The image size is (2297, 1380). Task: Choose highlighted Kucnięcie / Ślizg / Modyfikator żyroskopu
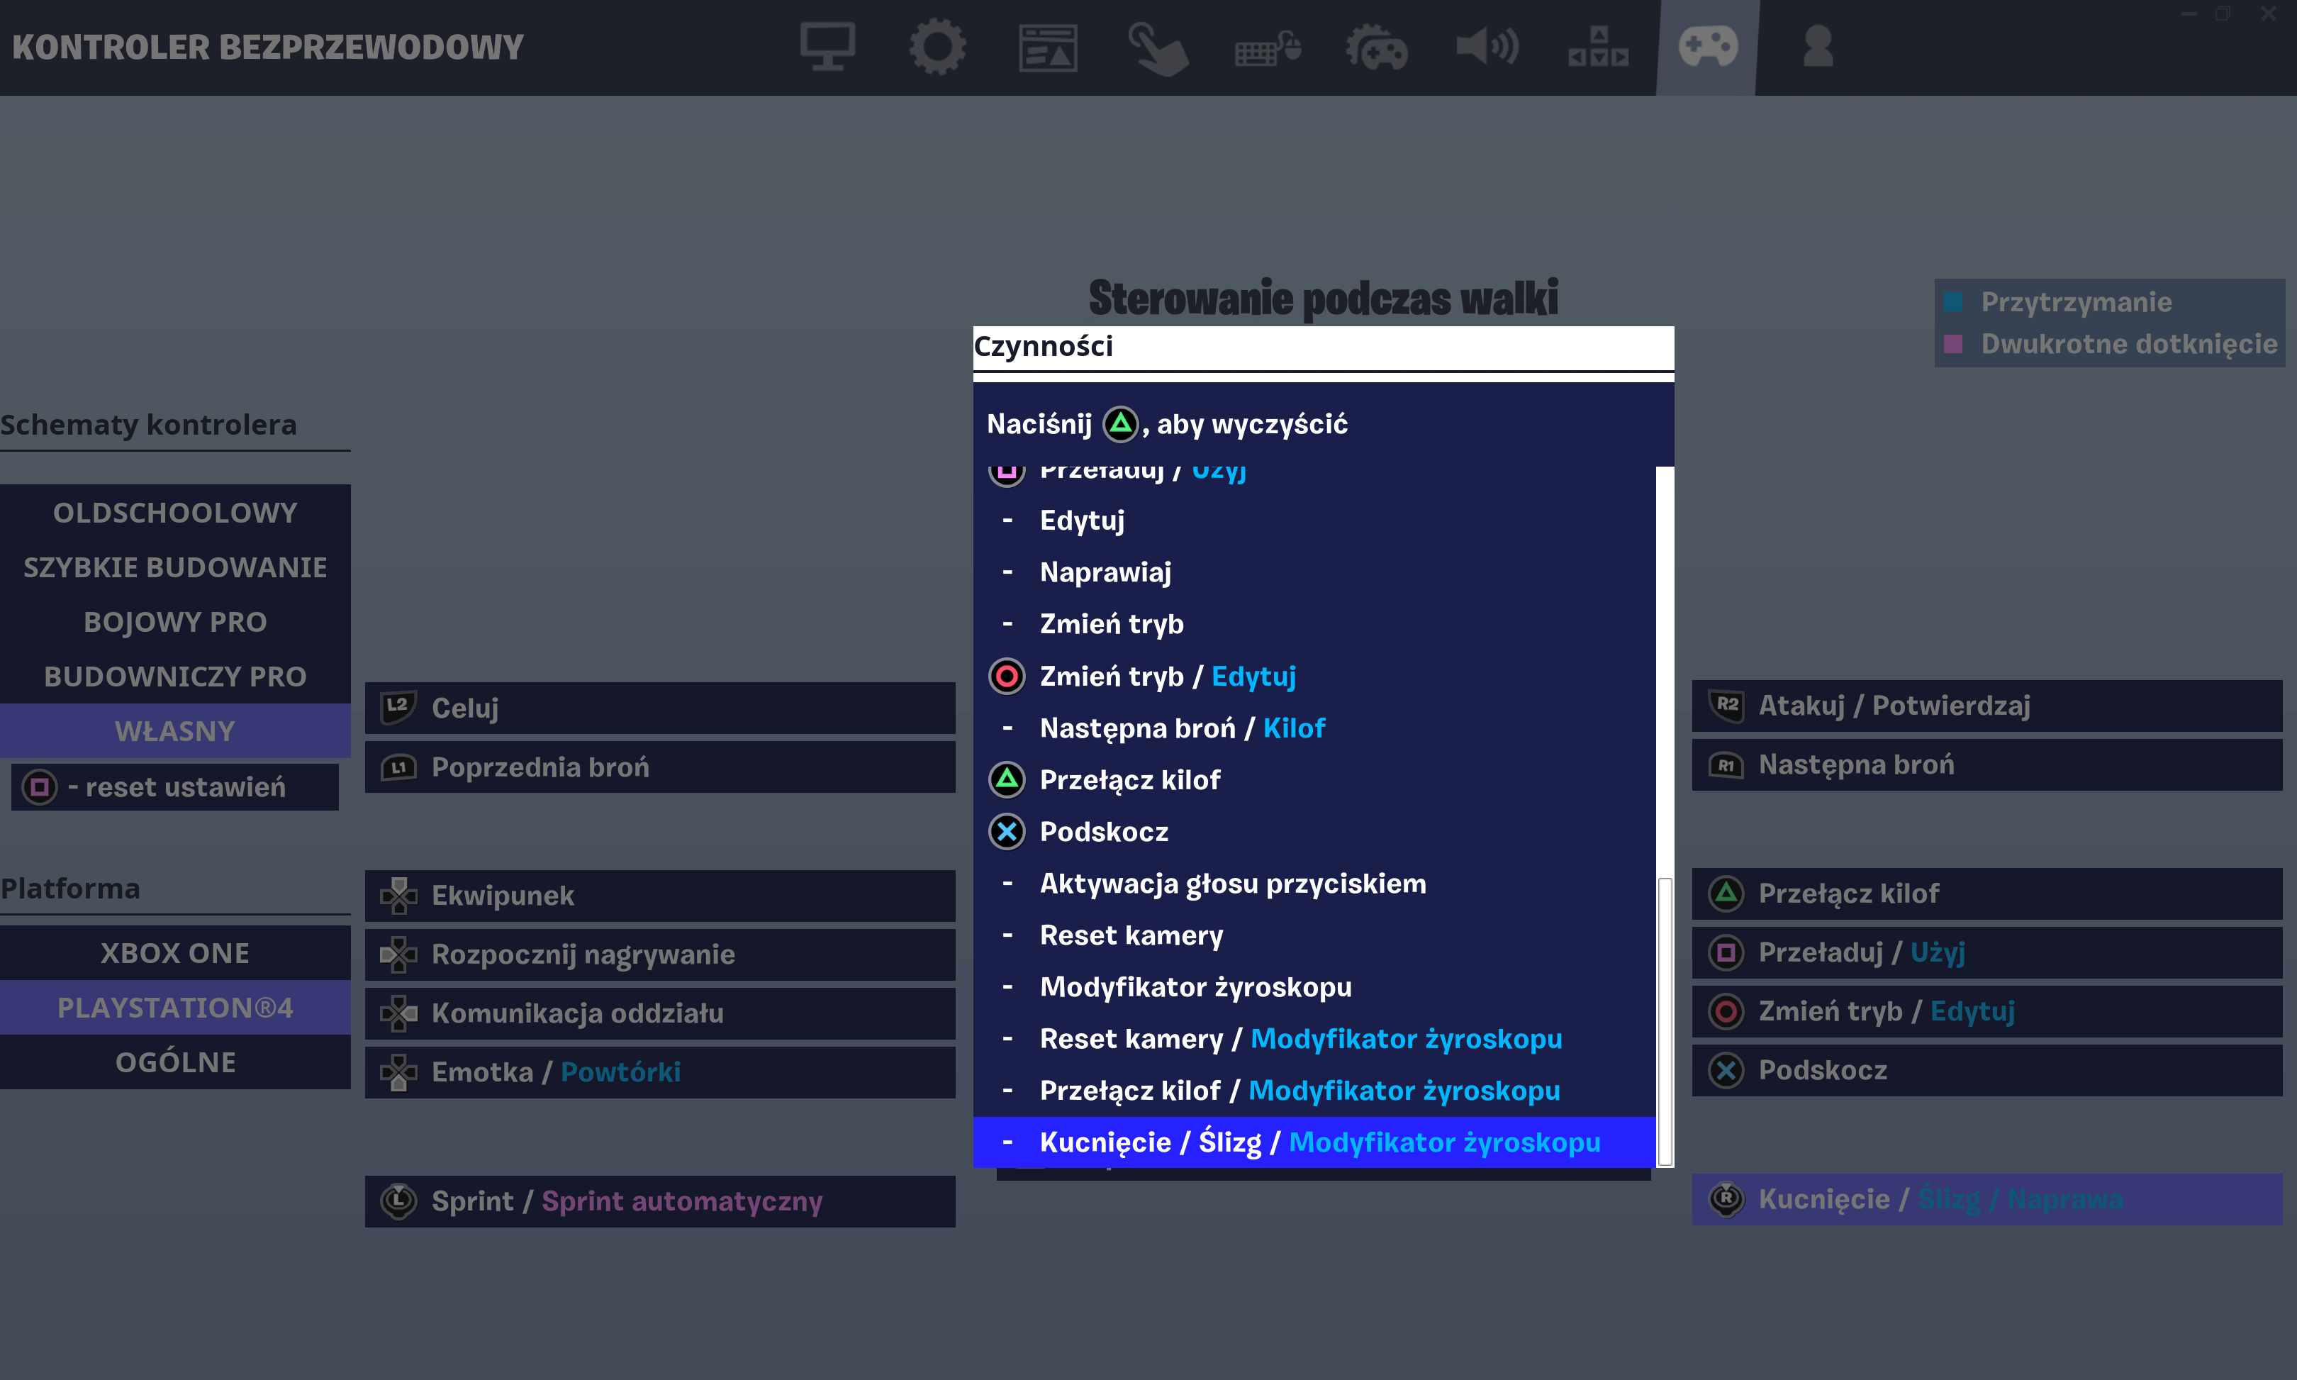(1314, 1142)
